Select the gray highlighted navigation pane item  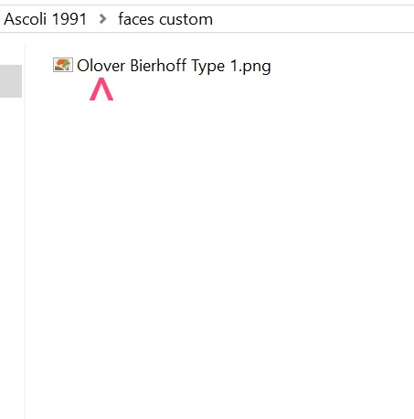click(11, 81)
